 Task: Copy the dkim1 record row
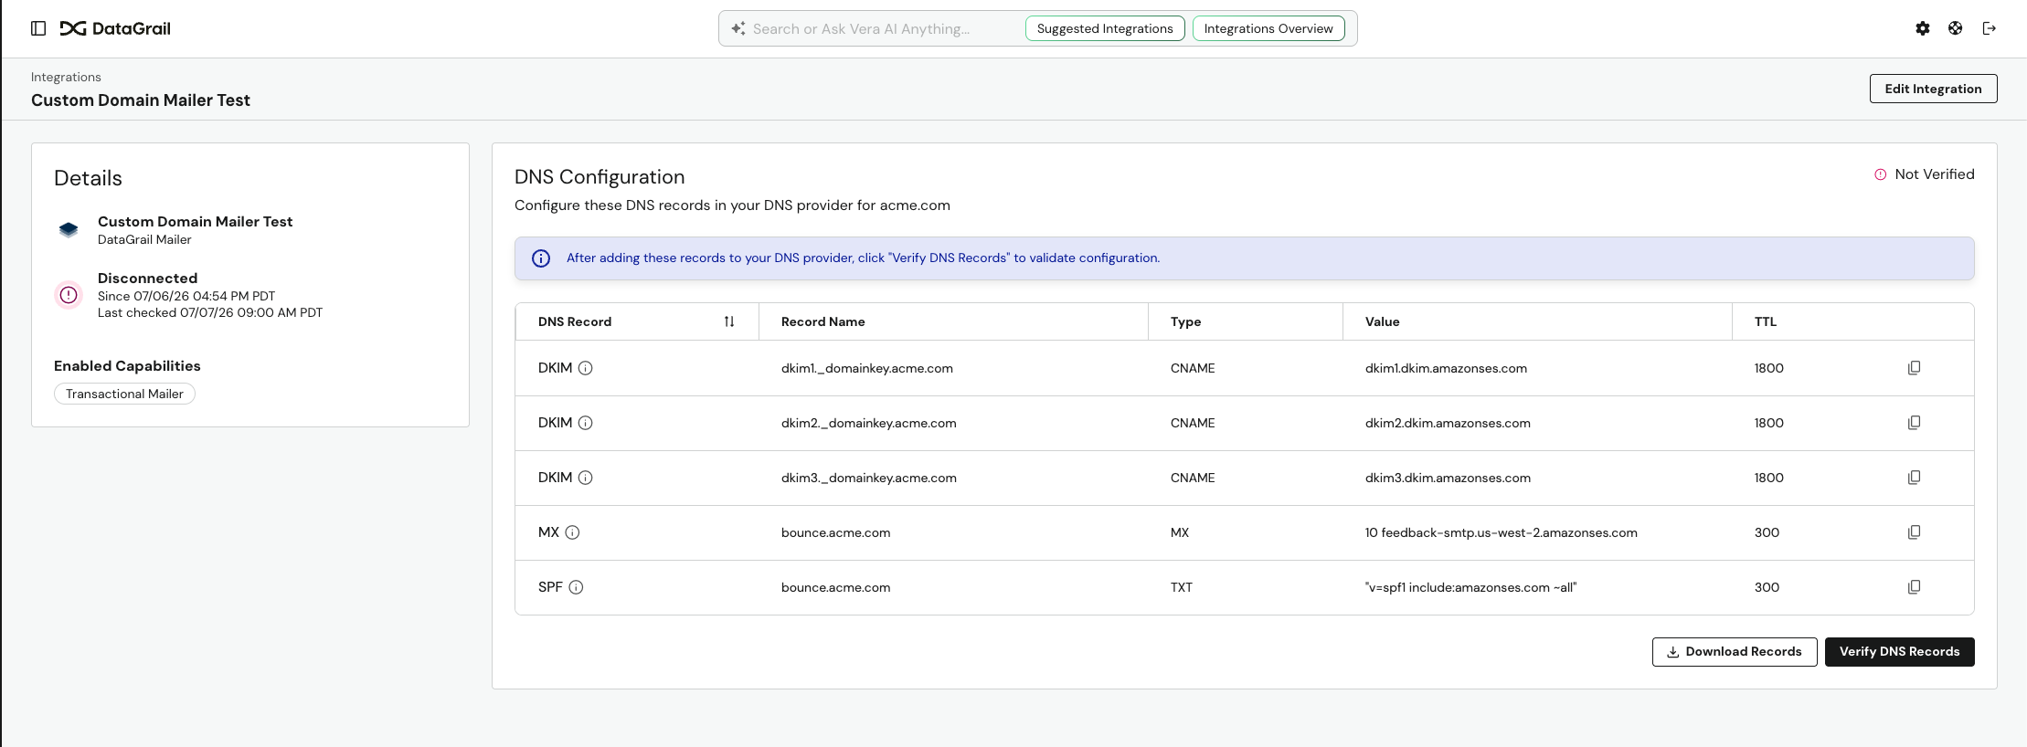tap(1915, 368)
